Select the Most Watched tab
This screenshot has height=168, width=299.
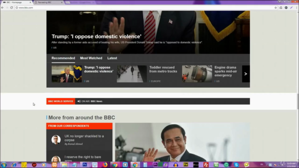[x=91, y=58]
